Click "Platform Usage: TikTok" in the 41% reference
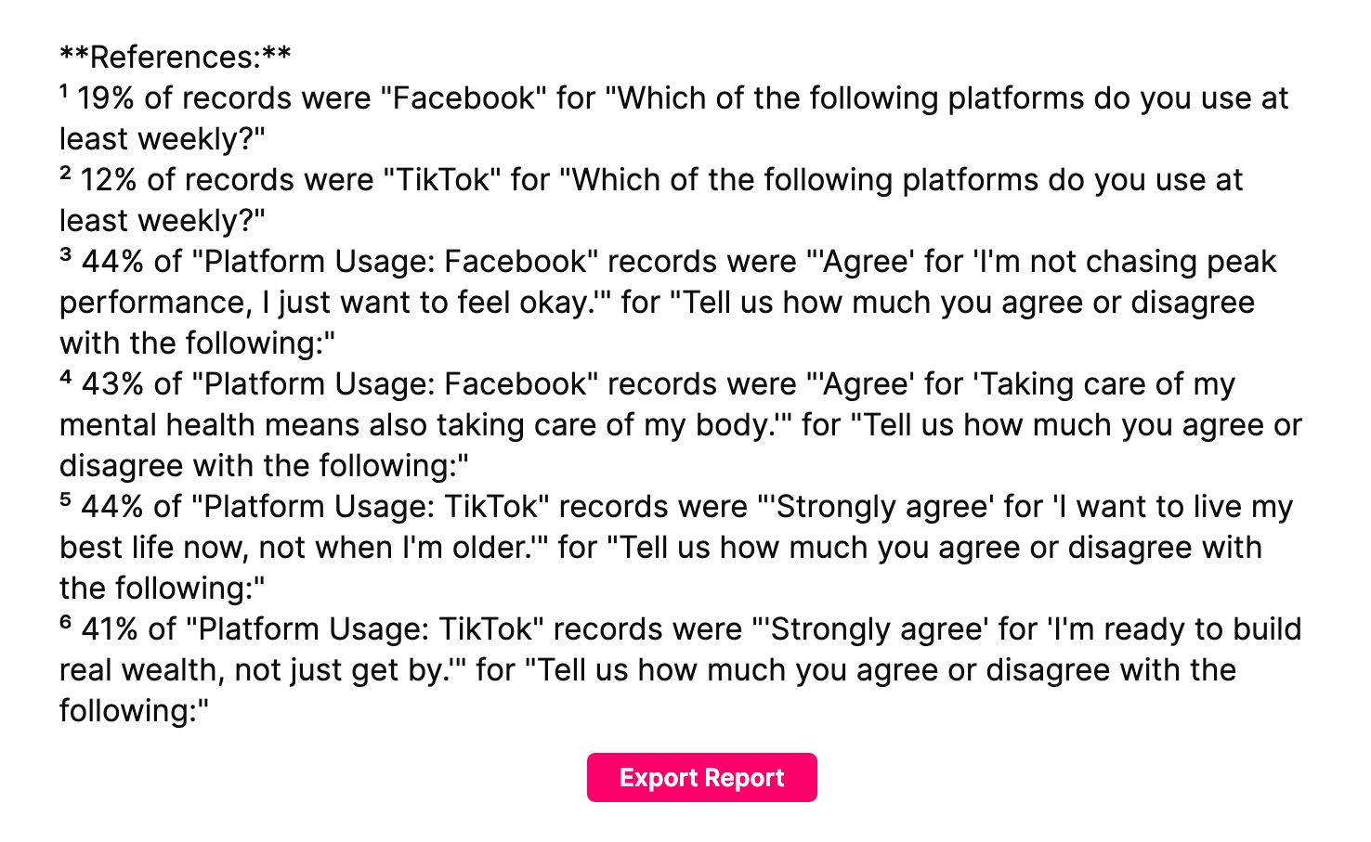 coord(365,629)
